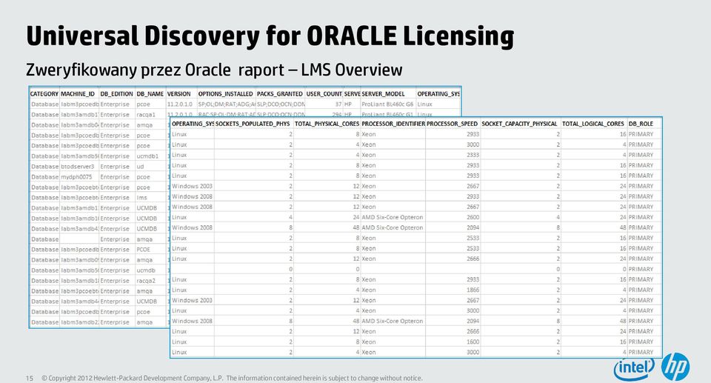Click the DB_NAME column header
This screenshot has width=711, height=383.
click(x=150, y=94)
